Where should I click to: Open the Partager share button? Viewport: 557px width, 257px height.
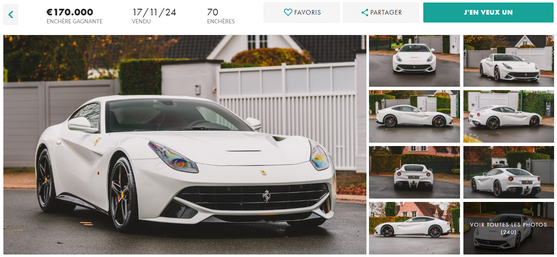[x=381, y=13]
